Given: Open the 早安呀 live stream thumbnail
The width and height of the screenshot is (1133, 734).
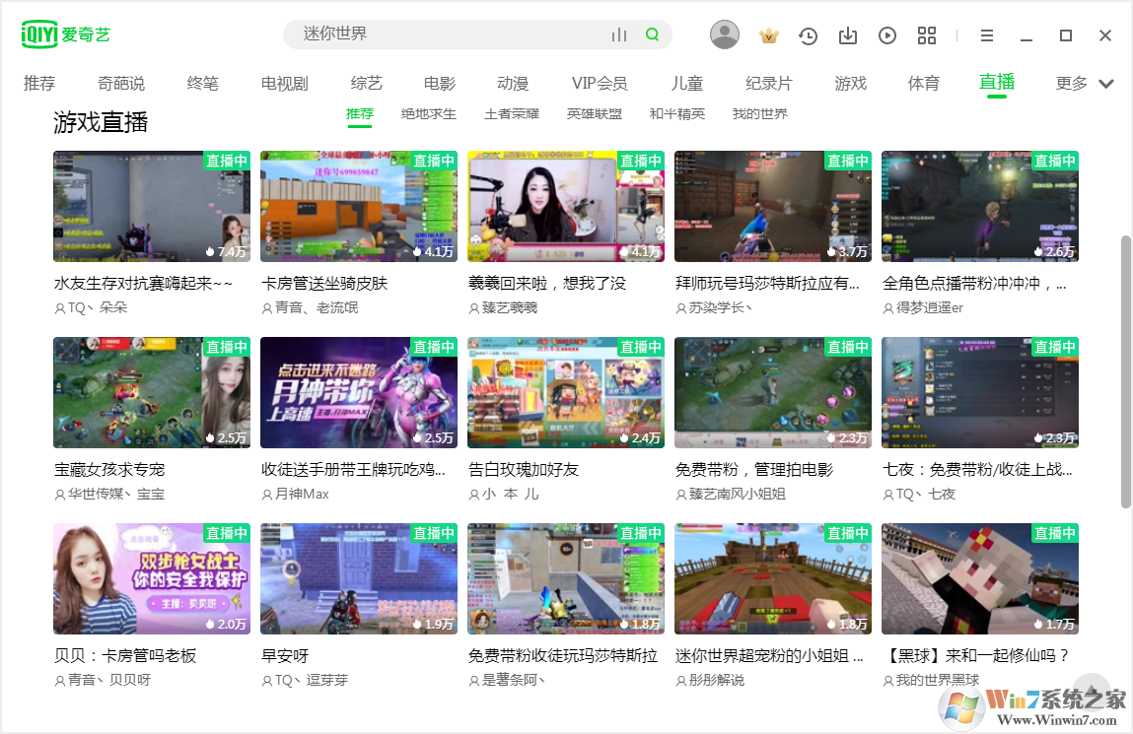Looking at the screenshot, I should pyautogui.click(x=359, y=579).
